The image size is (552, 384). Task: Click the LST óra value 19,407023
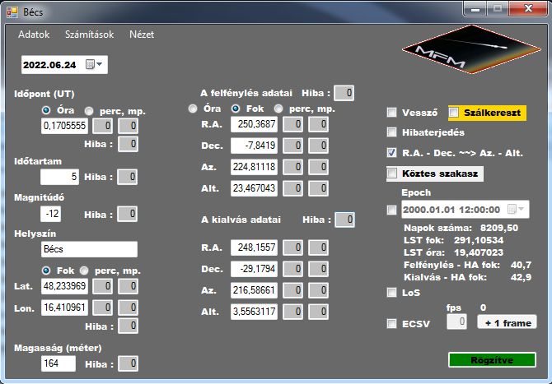pos(479,252)
